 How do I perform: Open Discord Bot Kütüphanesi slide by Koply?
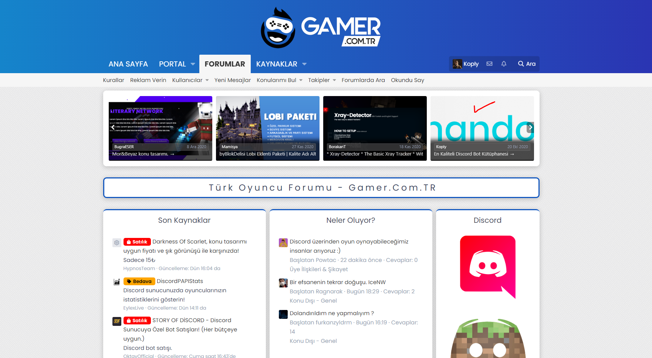pyautogui.click(x=482, y=128)
